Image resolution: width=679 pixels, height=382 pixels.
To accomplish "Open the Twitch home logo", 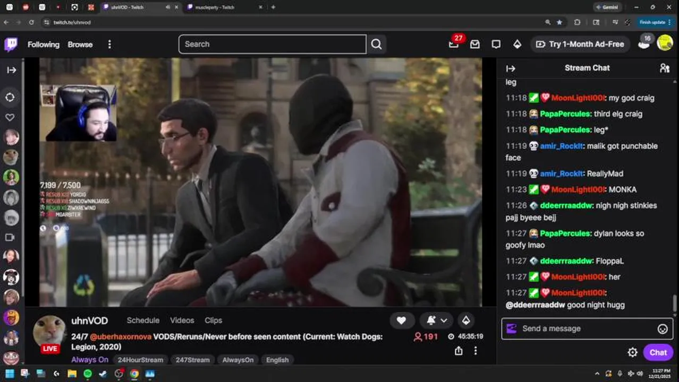I will point(11,45).
